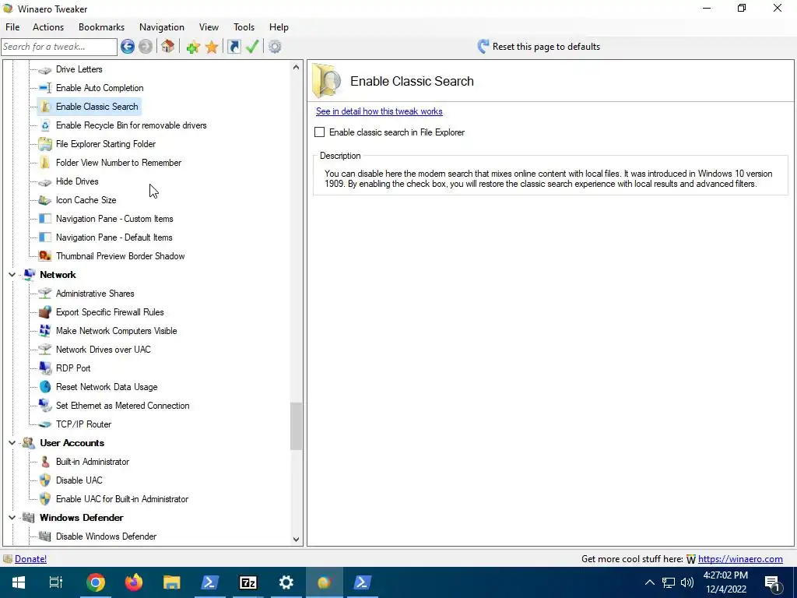Select Navigation Pane - Custom Items
This screenshot has width=797, height=598.
point(114,219)
